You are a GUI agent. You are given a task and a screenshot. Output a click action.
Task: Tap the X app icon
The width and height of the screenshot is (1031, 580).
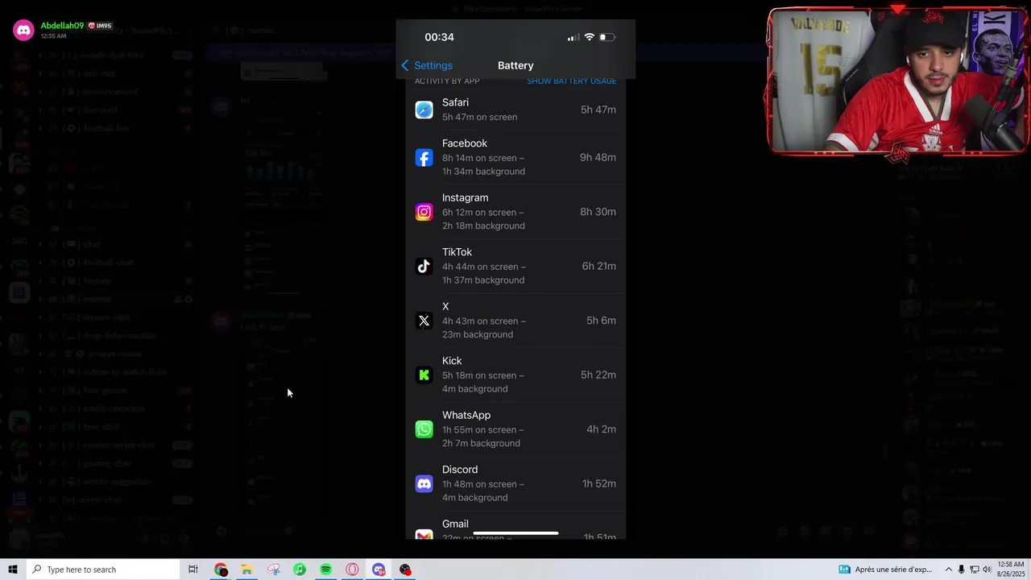pos(424,321)
